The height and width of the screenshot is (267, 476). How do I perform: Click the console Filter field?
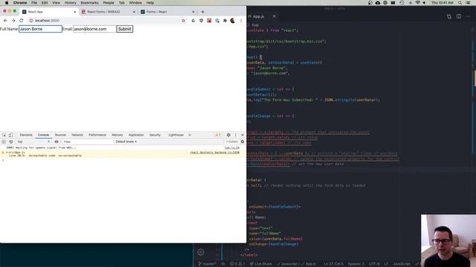pyautogui.click(x=88, y=142)
